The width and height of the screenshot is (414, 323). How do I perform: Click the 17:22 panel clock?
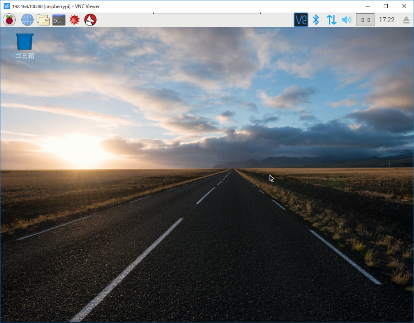point(387,20)
